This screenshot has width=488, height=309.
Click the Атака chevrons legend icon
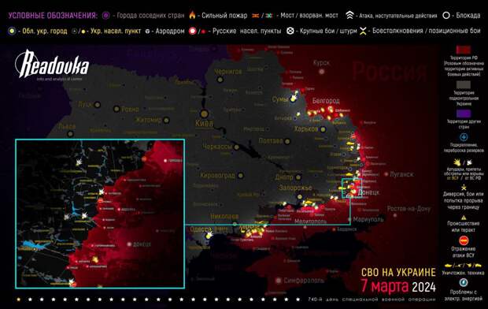[x=349, y=15]
